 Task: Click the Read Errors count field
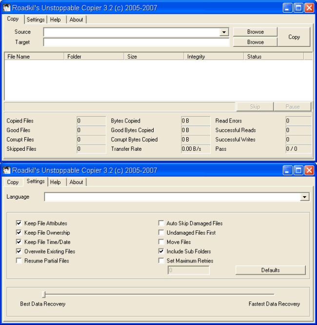(298, 121)
